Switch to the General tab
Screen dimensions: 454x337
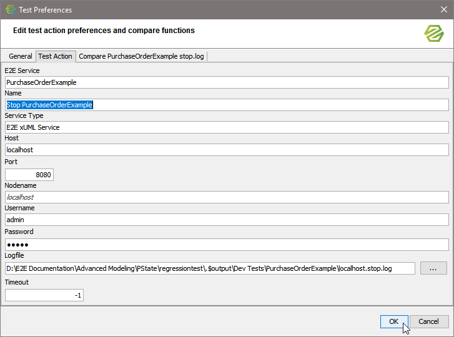coord(20,56)
